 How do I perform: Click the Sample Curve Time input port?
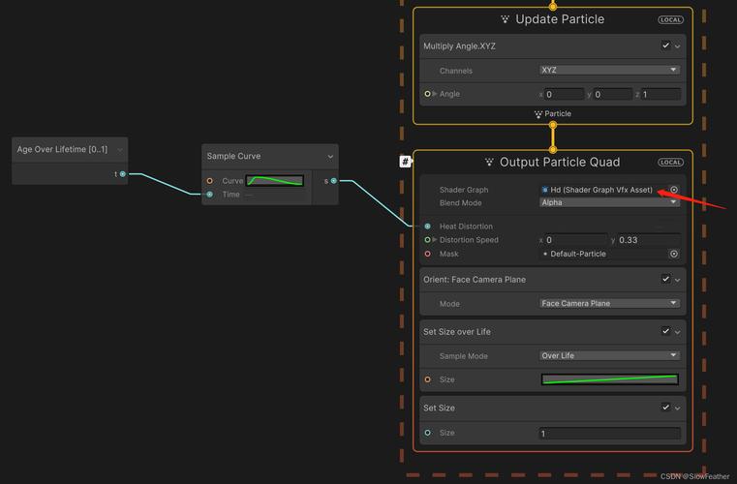[x=209, y=194]
